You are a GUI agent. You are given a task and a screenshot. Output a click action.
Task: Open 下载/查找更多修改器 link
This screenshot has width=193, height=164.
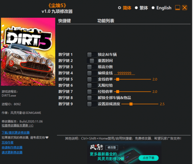click(x=16, y=133)
